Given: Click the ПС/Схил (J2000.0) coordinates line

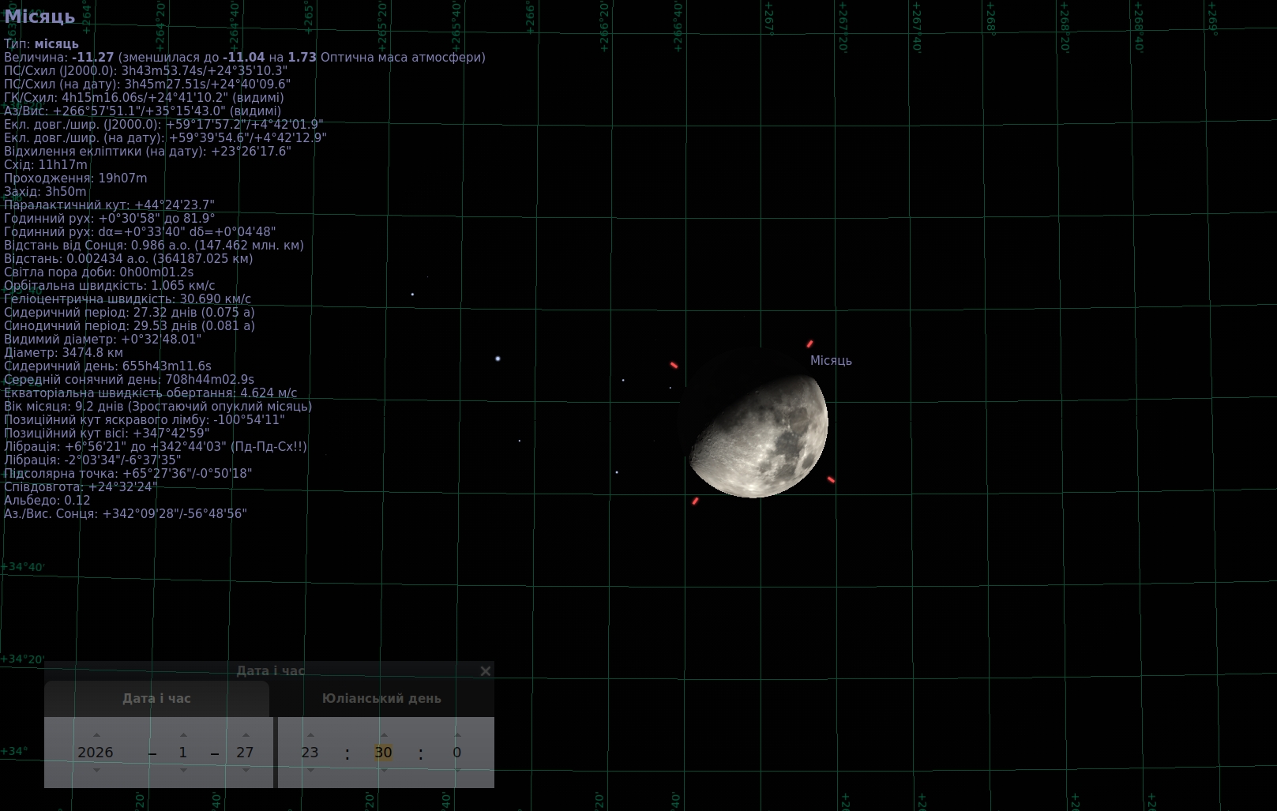Looking at the screenshot, I should point(145,71).
